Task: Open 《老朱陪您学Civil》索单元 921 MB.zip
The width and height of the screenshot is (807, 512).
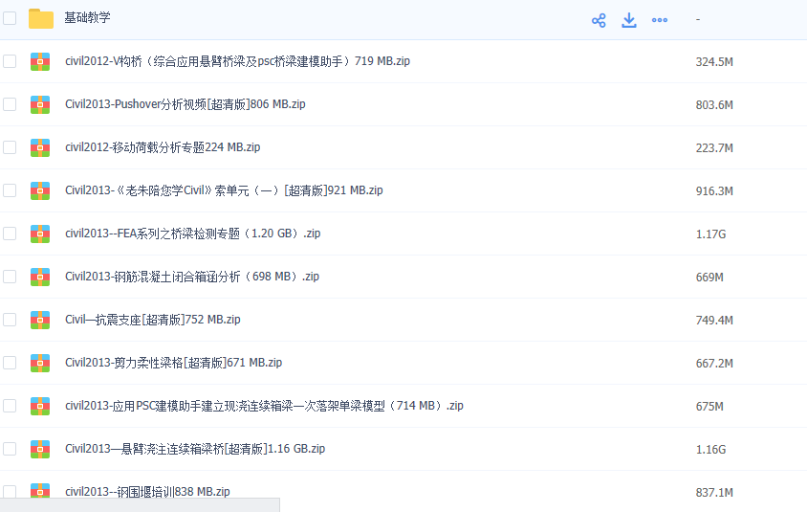Action: [224, 190]
